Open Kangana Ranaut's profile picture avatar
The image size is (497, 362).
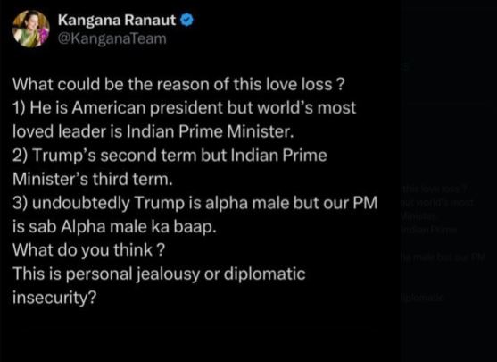(x=30, y=29)
